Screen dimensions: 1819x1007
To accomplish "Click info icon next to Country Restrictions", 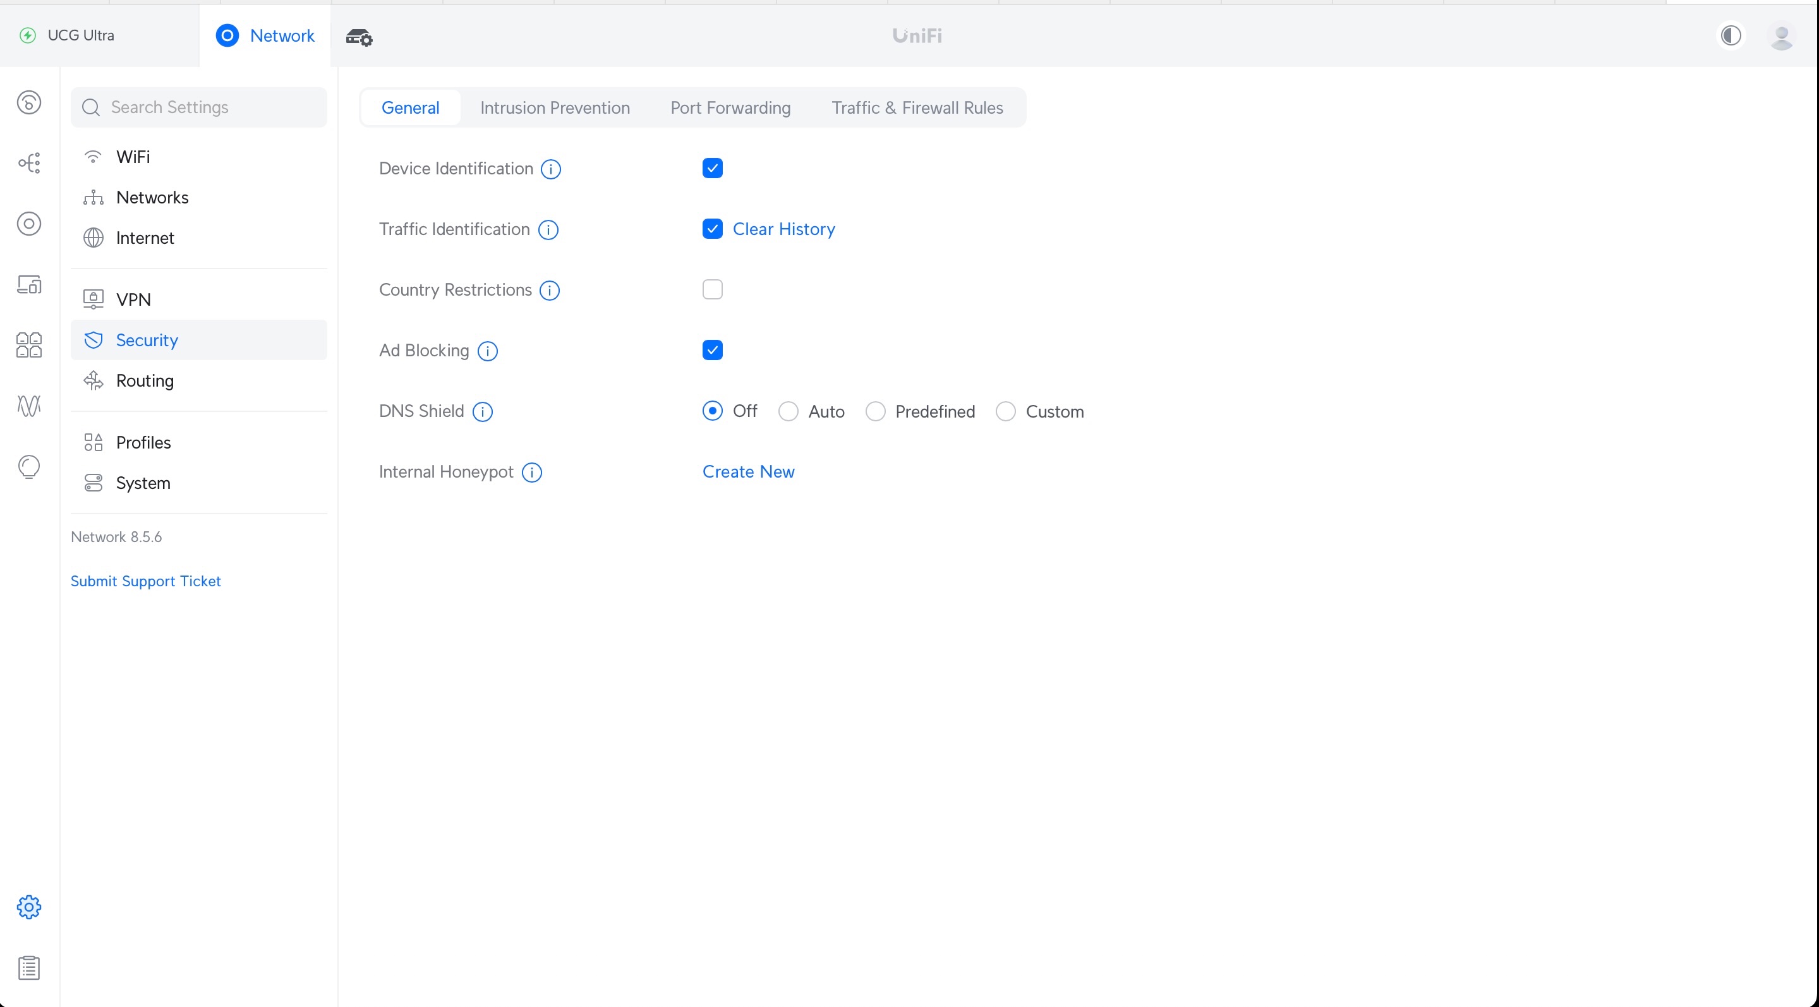I will pyautogui.click(x=550, y=290).
